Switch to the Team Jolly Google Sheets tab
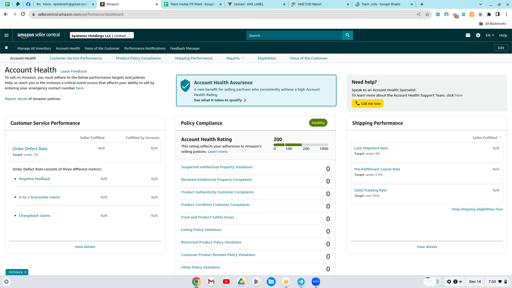The image size is (512, 288). coord(384,4)
